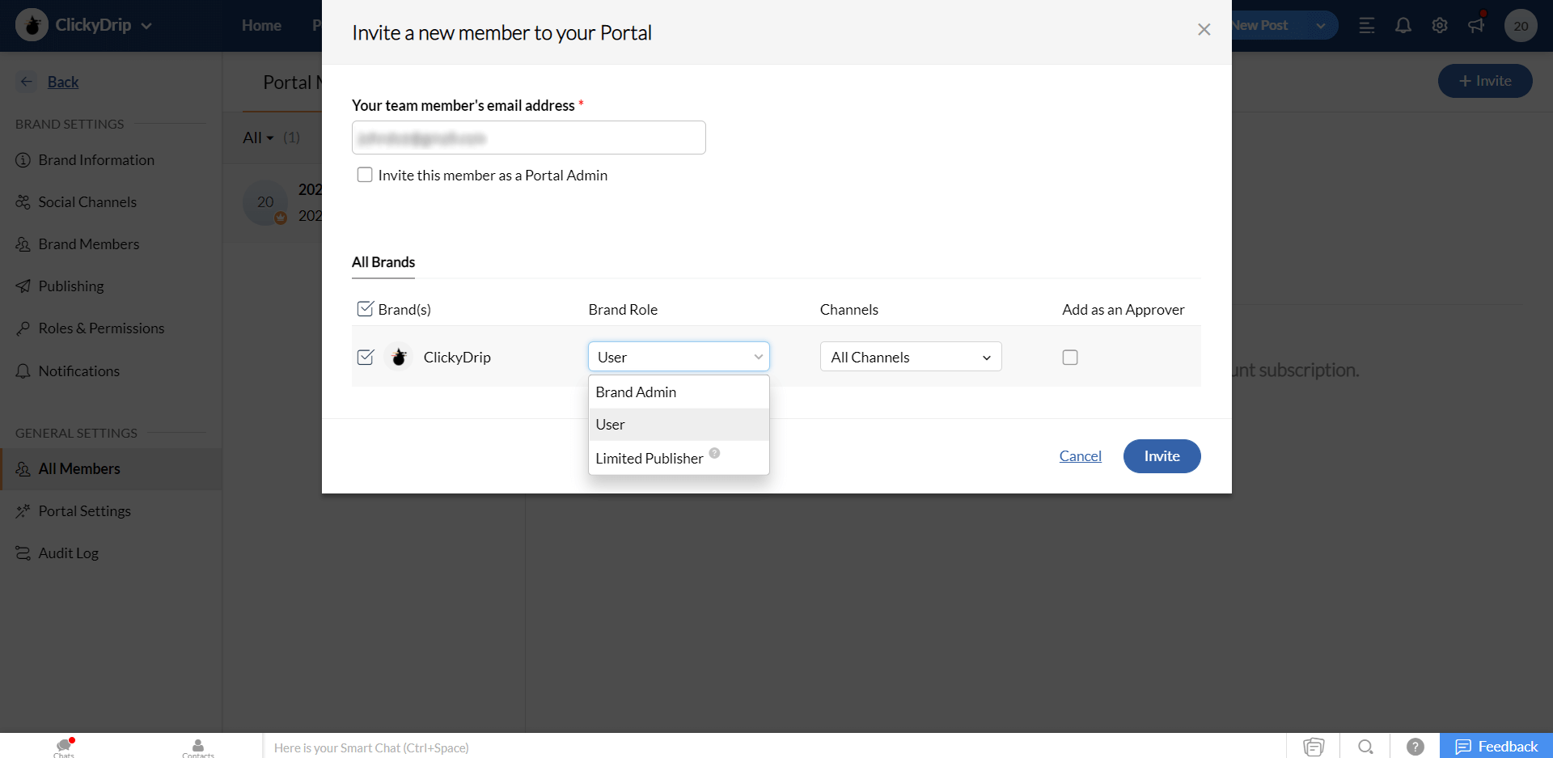Open the Brand Role dropdown showing User
1553x758 pixels.
[679, 357]
